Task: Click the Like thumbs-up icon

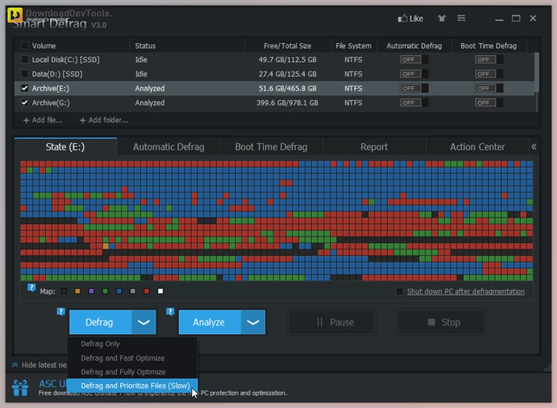Action: [402, 18]
